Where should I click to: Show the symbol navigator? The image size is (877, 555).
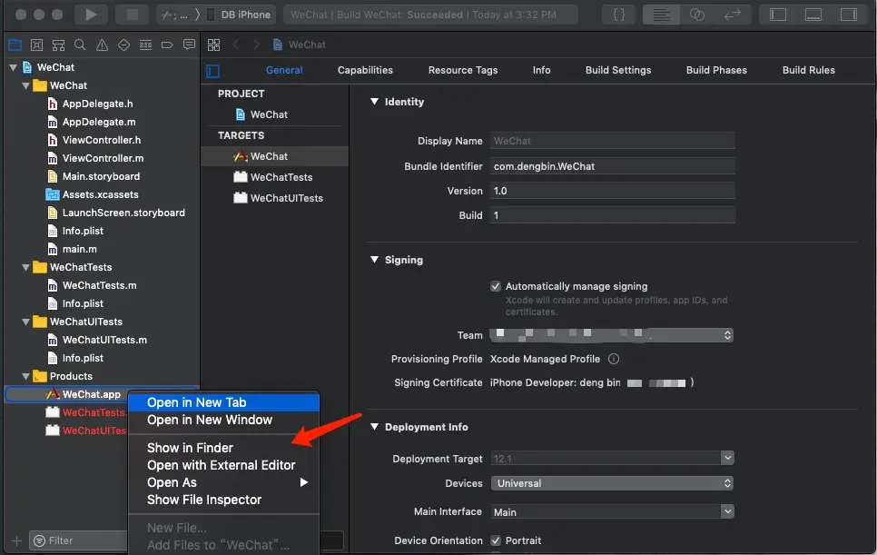58,45
